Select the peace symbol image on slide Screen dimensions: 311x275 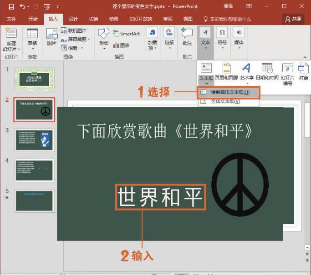pos(240,184)
